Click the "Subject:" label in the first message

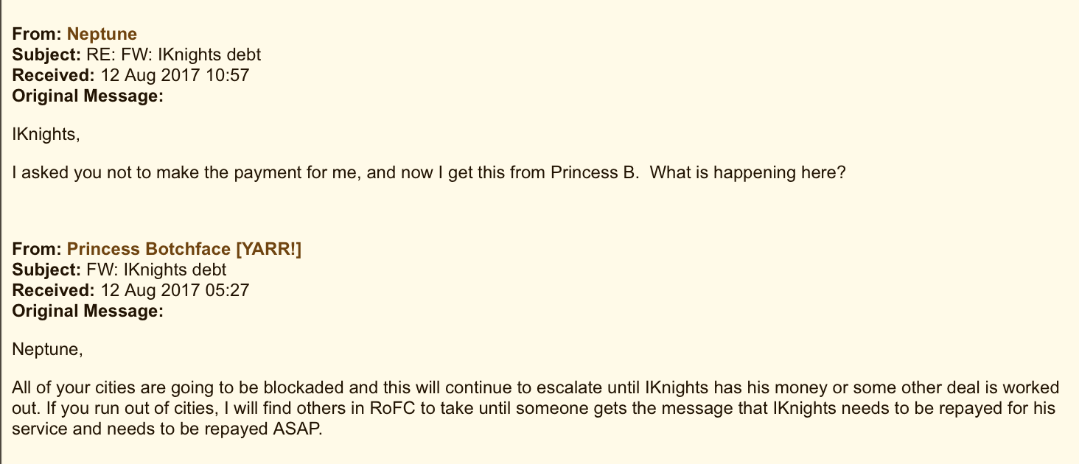click(46, 55)
